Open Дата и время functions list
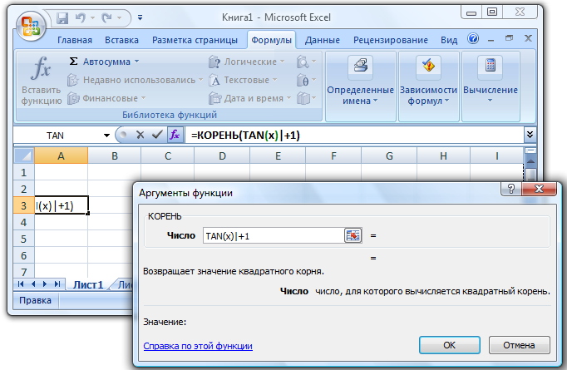 point(250,98)
